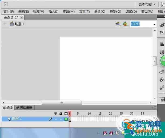Collapse the right panel dock arrow
Image resolution: width=165 pixels, height=138 pixels.
tap(164, 16)
